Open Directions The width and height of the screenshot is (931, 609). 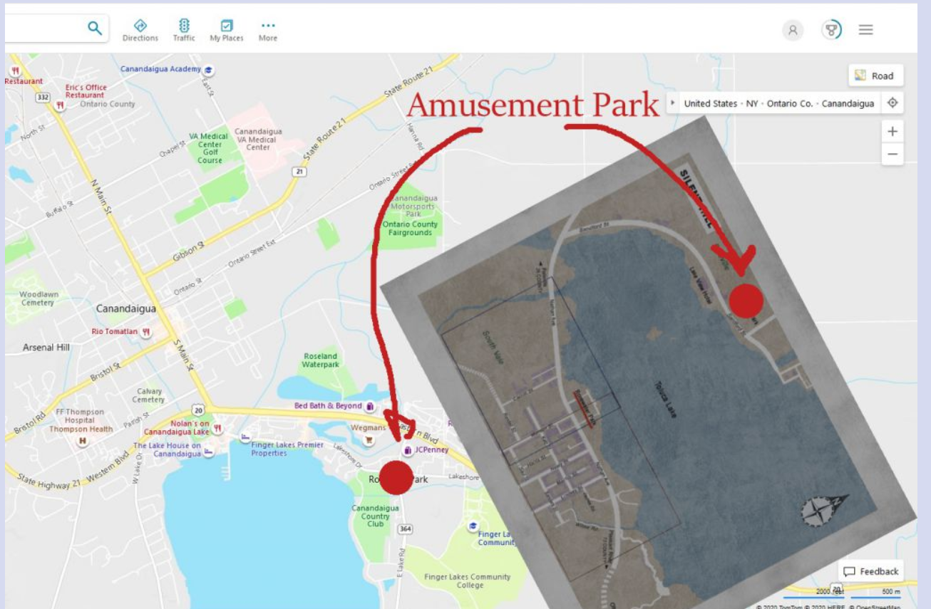pos(140,31)
